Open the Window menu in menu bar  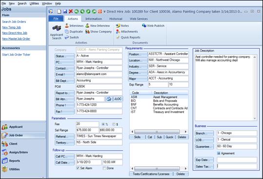[47, 3]
